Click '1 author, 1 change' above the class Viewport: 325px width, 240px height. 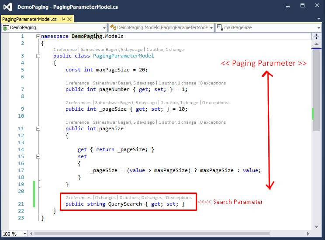pos(165,50)
